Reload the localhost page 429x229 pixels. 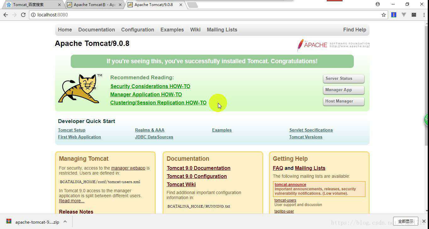[x=23, y=15]
